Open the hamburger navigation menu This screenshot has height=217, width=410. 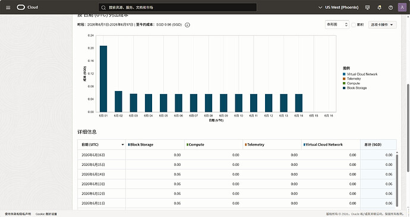(8, 7)
